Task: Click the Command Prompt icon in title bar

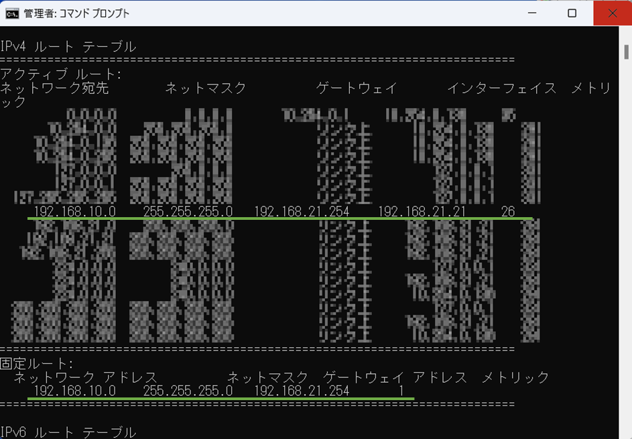Action: click(x=11, y=13)
